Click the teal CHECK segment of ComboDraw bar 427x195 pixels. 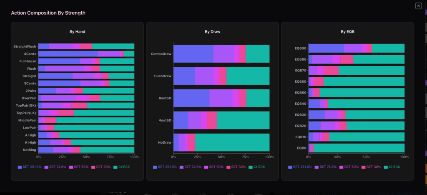[257, 54]
